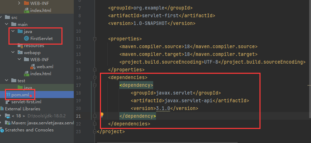311x143 pixels.
Task: Open the FirstServlet class file
Action: click(41, 39)
